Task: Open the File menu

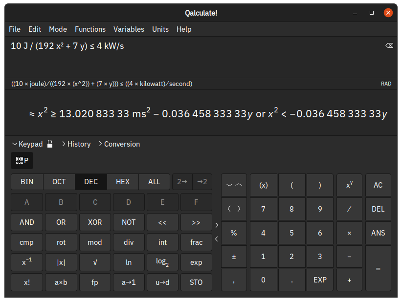Action: [15, 29]
